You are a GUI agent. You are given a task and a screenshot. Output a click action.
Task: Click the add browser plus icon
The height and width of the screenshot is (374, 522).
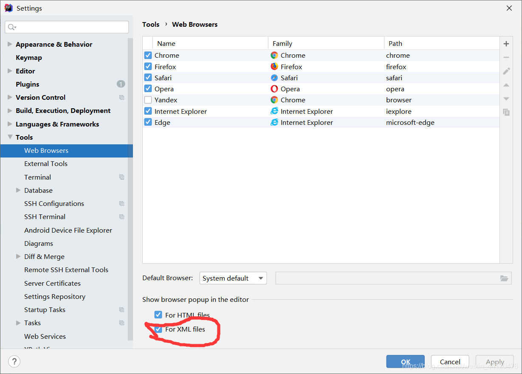(x=506, y=44)
